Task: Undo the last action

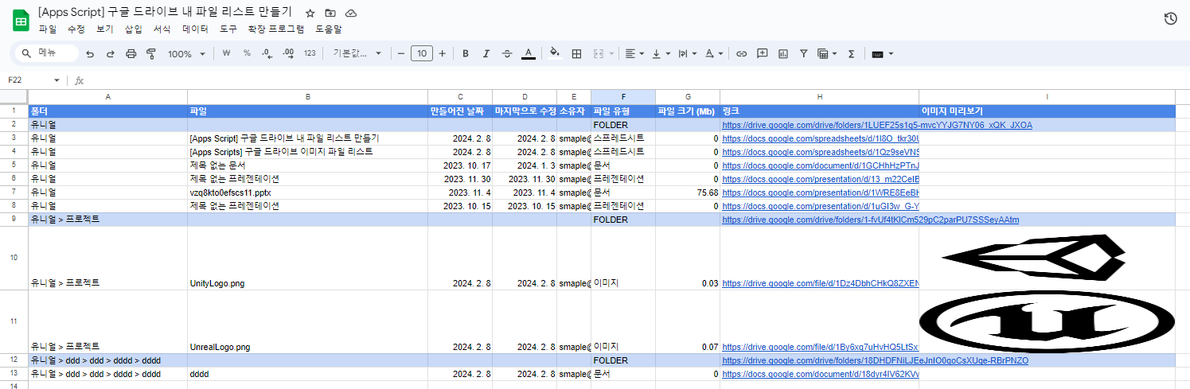Action: pyautogui.click(x=89, y=53)
